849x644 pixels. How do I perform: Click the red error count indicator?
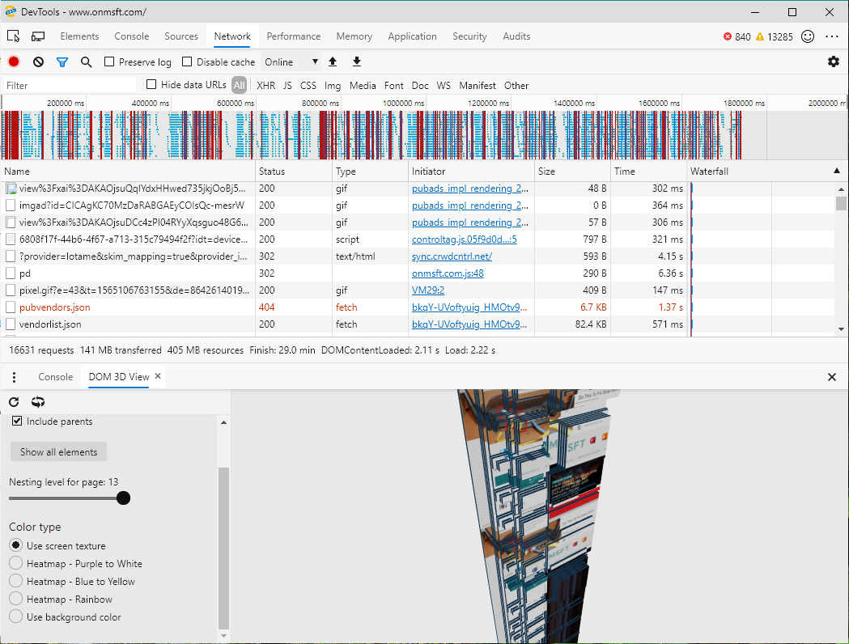coord(737,36)
